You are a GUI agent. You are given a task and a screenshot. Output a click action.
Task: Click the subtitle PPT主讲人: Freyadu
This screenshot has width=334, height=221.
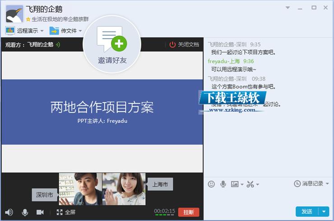click(102, 121)
